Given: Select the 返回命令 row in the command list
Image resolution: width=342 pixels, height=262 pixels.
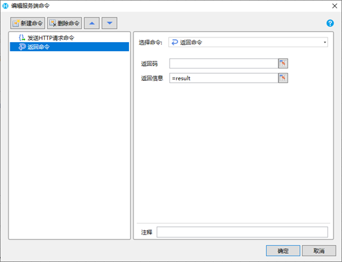Looking at the screenshot, I should coord(69,47).
